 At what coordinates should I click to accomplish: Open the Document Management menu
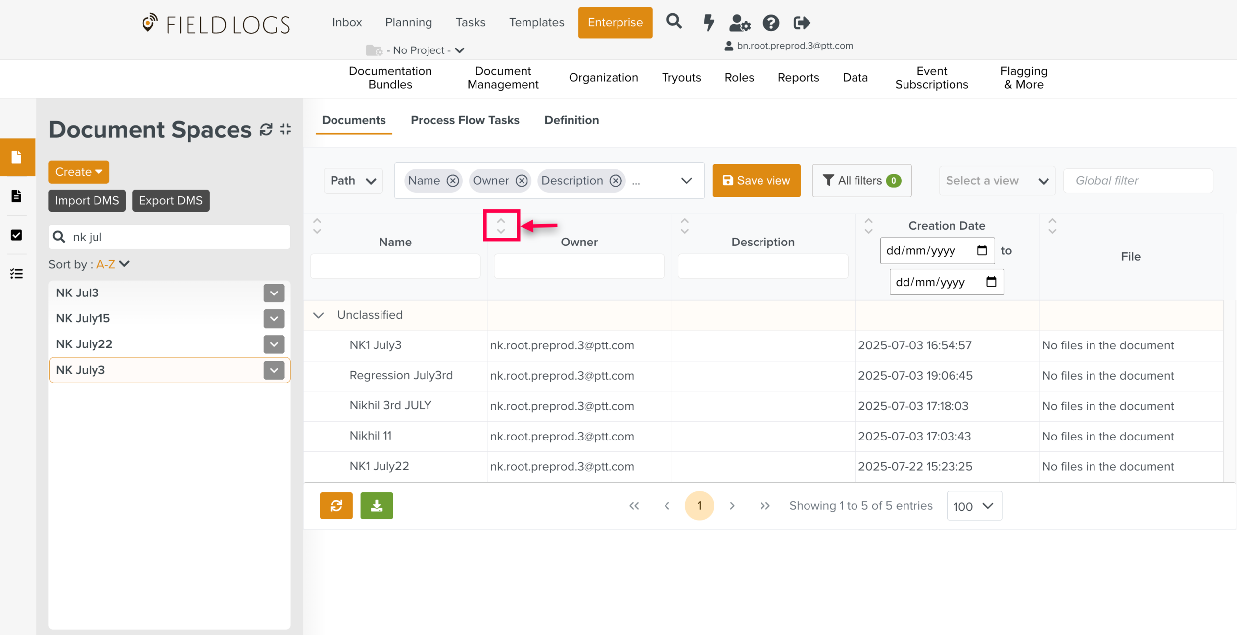point(503,78)
